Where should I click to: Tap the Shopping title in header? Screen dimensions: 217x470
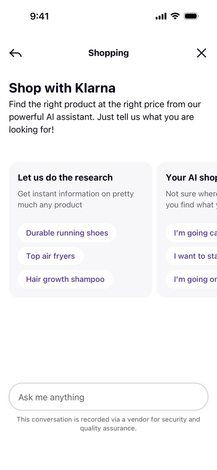point(108,53)
